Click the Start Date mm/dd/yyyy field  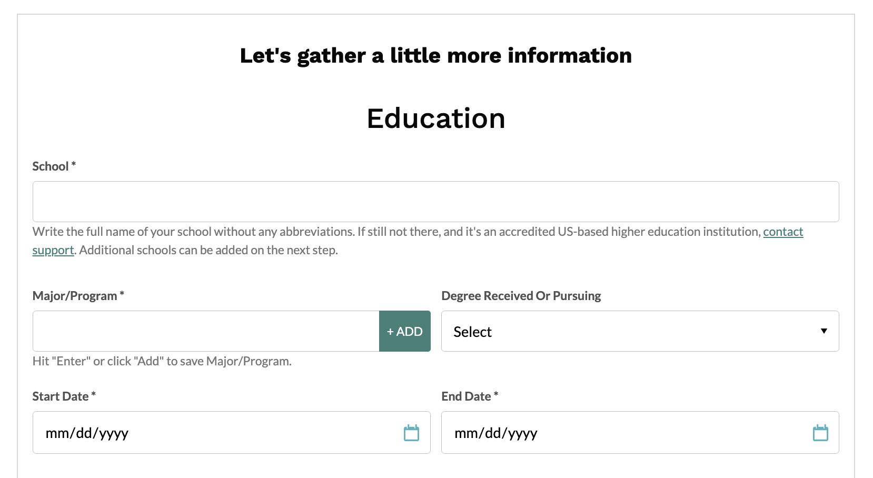point(211,432)
